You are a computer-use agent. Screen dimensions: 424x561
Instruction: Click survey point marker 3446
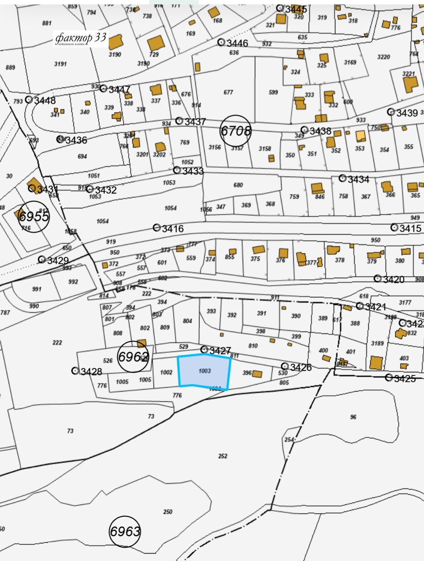[221, 42]
